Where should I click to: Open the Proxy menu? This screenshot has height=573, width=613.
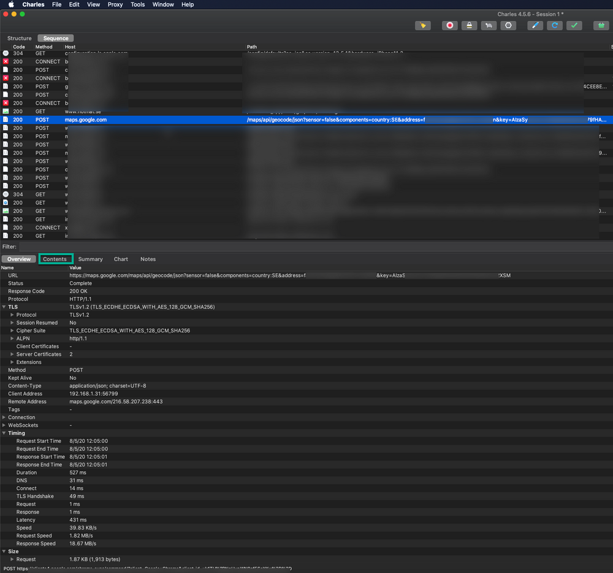115,4
